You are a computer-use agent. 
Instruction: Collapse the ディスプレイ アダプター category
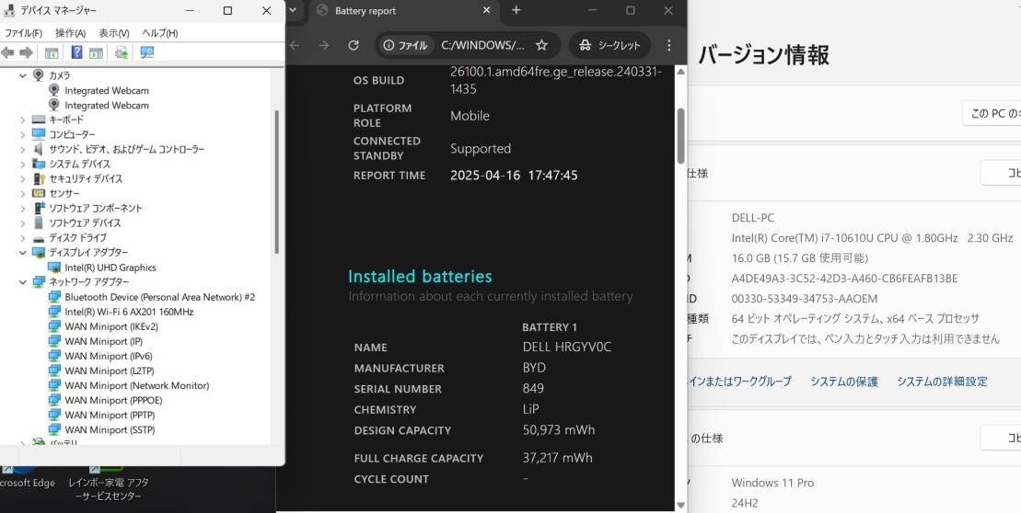tap(23, 252)
